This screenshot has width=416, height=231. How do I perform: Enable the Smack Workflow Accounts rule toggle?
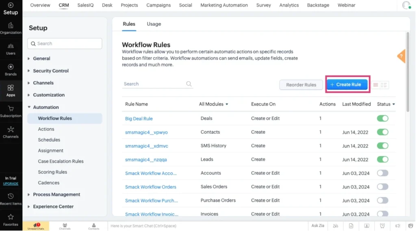(383, 173)
